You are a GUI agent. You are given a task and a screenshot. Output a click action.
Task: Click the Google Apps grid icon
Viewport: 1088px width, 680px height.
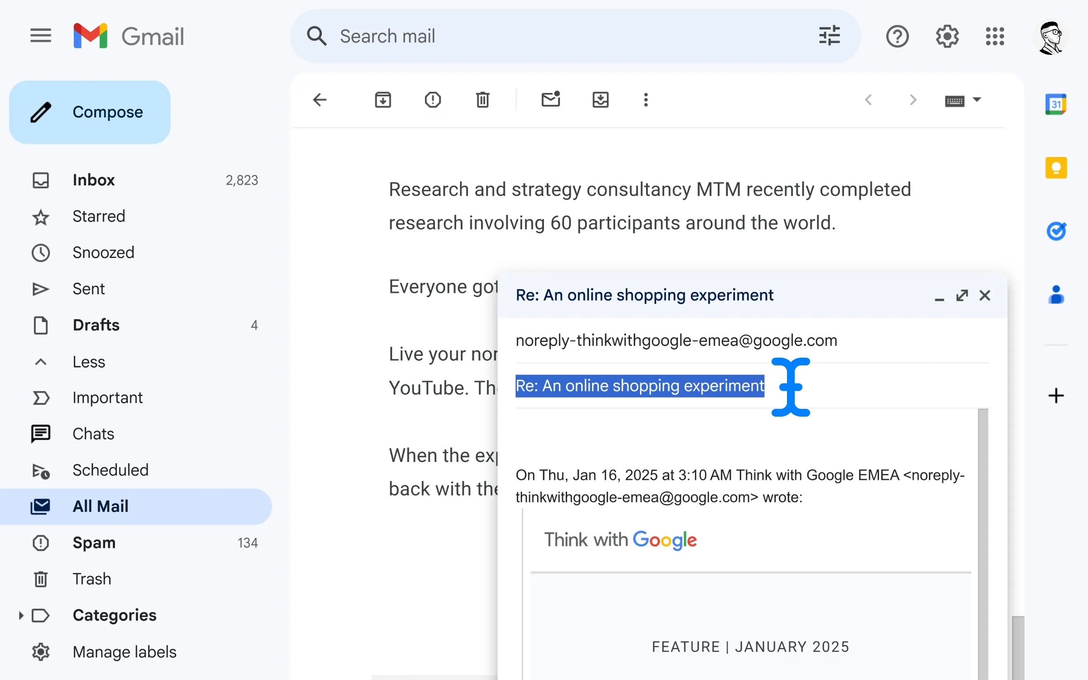tap(995, 36)
